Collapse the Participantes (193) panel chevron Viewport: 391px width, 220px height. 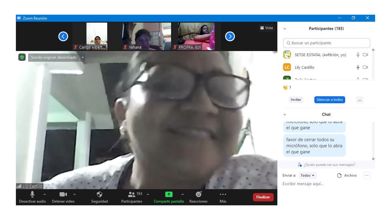tap(285, 29)
